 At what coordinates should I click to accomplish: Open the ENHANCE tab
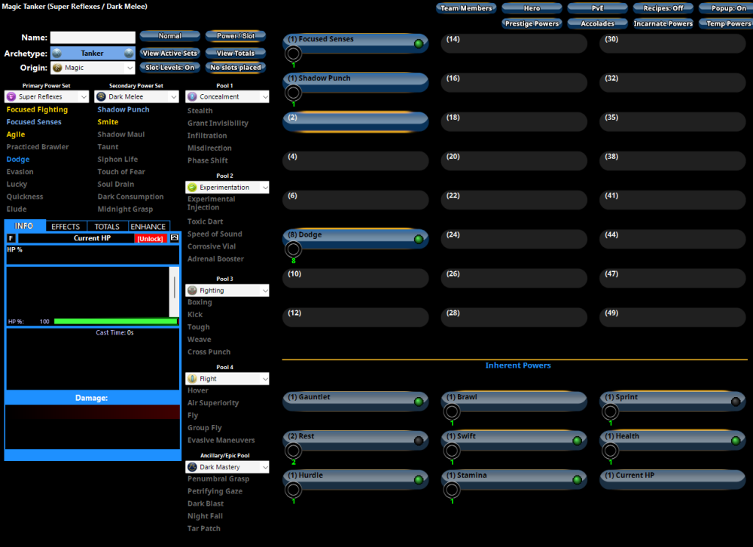coord(148,226)
